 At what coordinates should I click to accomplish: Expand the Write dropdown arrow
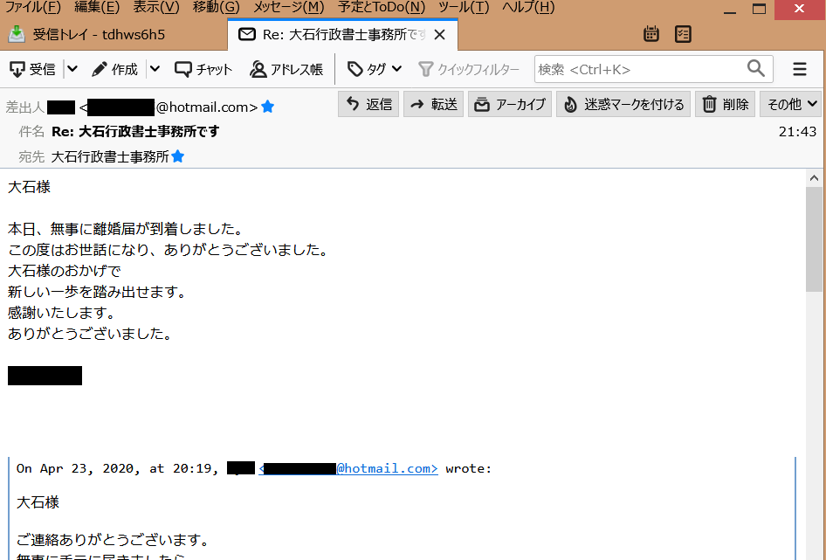point(155,69)
